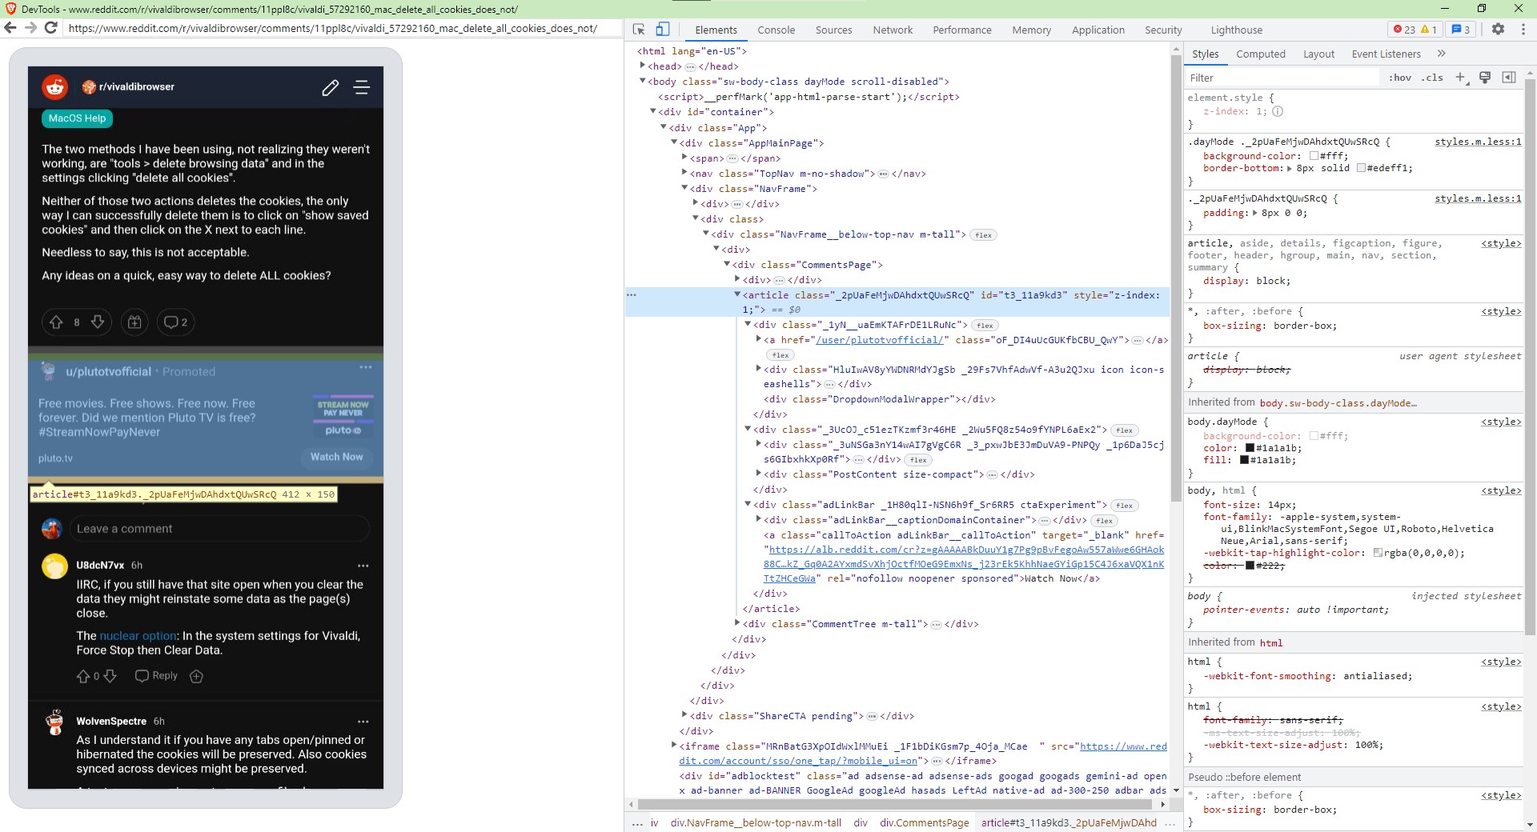The height and width of the screenshot is (832, 1537).
Task: Select the inspect element cursor icon
Action: tap(638, 29)
